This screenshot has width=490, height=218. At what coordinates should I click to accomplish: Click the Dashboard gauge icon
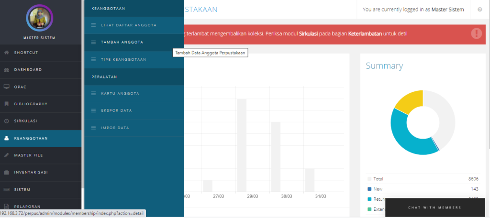click(x=7, y=70)
